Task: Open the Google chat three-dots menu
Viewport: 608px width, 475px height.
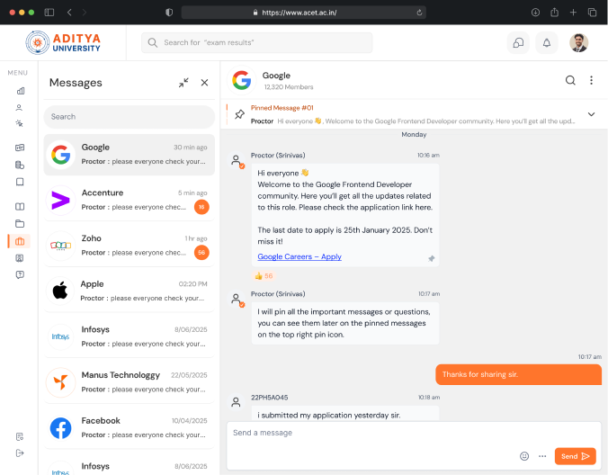Action: pos(591,80)
